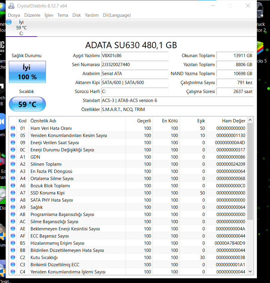The image size is (270, 283).
Task: Click the Seri Numarası value field
Action: (135, 65)
